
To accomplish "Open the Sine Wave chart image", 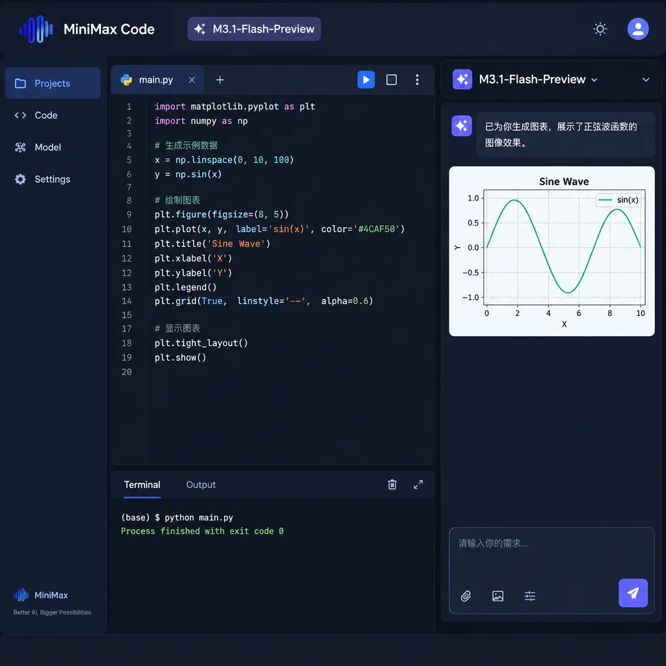I will coord(552,251).
